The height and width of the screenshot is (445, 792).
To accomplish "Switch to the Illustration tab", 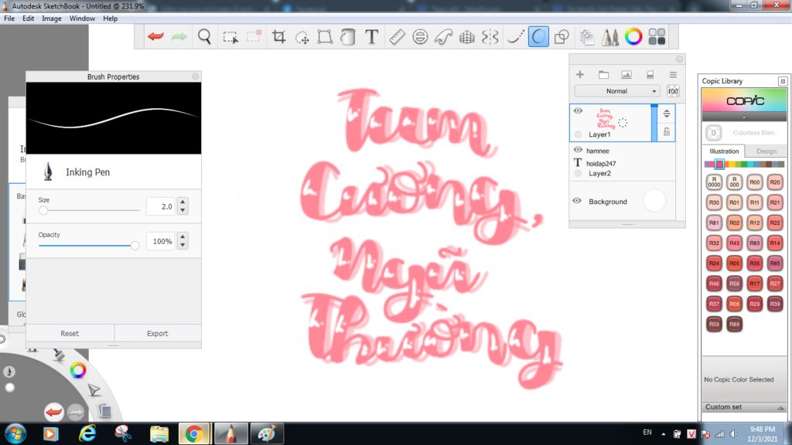I will coord(723,151).
